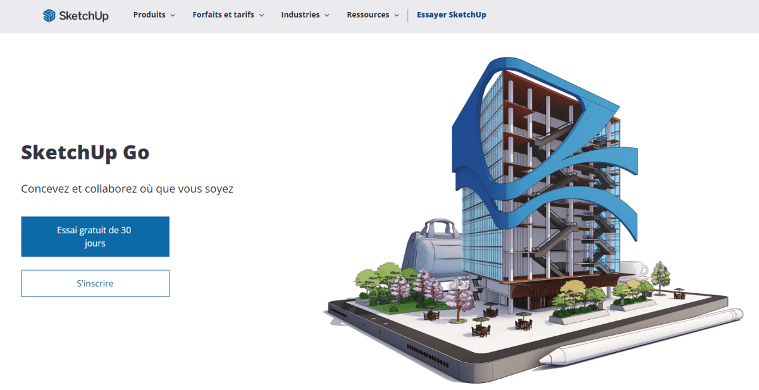Expand the Produits chevron arrow
The height and width of the screenshot is (390, 759).
click(x=172, y=15)
